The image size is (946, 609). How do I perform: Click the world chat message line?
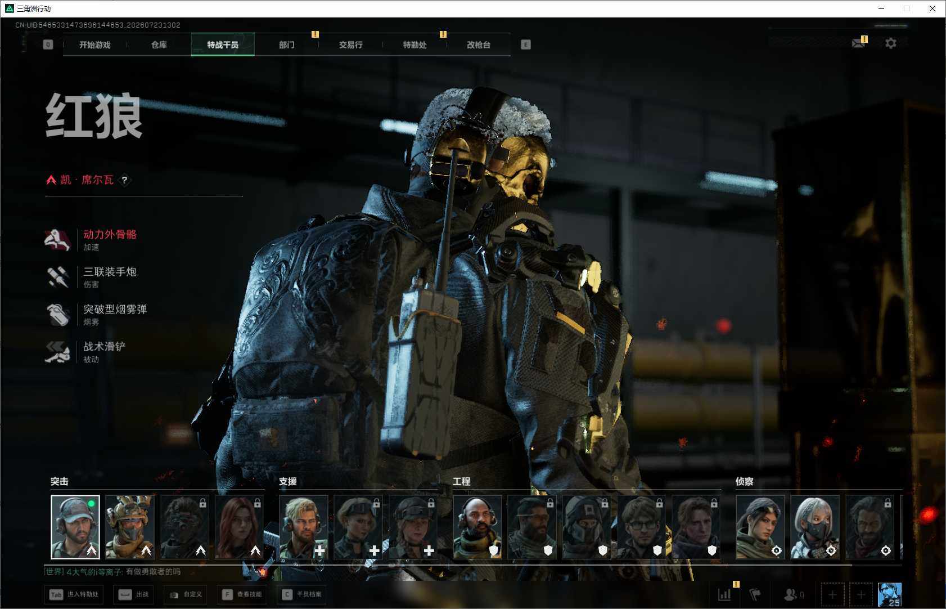tap(112, 572)
